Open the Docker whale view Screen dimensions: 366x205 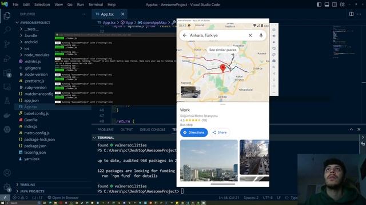[x=7, y=115]
